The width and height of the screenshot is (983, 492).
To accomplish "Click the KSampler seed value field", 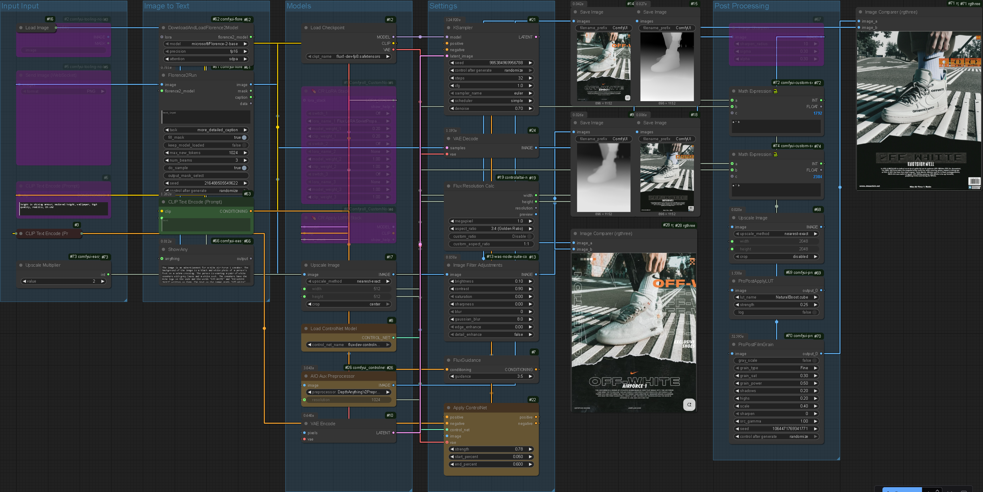I will (x=490, y=63).
